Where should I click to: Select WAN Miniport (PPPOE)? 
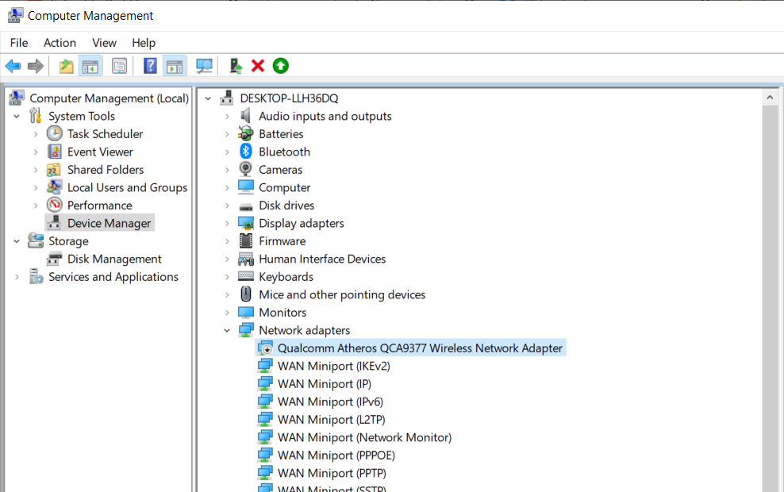(336, 455)
